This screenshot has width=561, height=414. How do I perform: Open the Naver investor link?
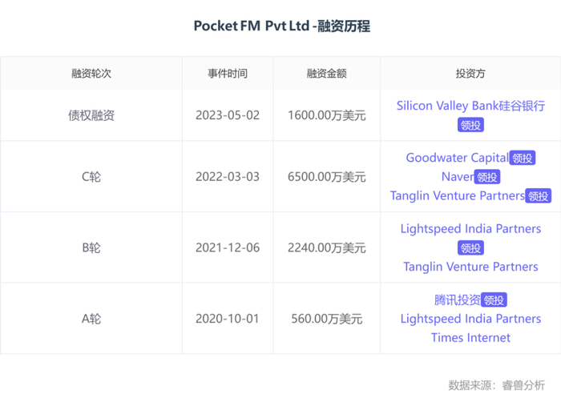457,177
